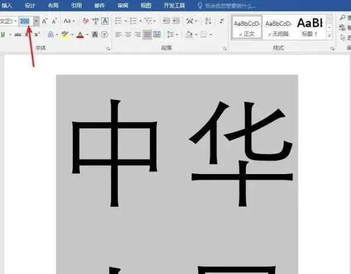This screenshot has height=274, width=351.
Task: Open the 引用 (References) ribbon tab
Action: click(76, 5)
